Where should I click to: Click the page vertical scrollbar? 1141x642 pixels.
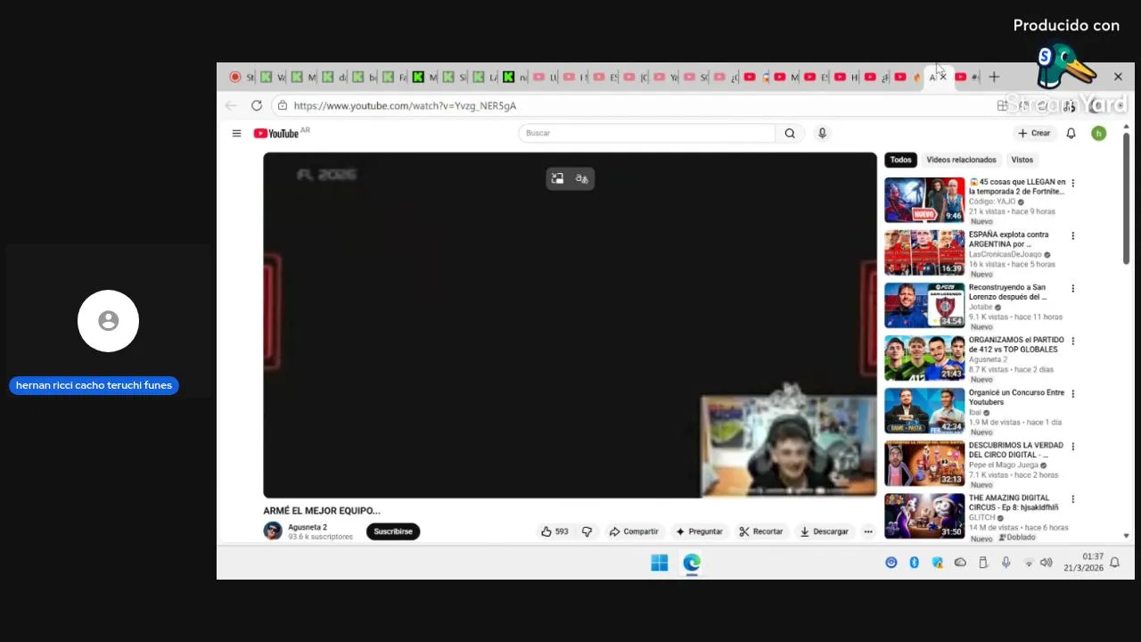click(x=1127, y=198)
